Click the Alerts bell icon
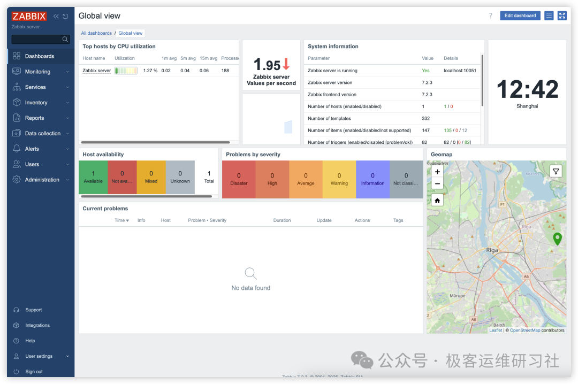The height and width of the screenshot is (384, 578). [17, 149]
